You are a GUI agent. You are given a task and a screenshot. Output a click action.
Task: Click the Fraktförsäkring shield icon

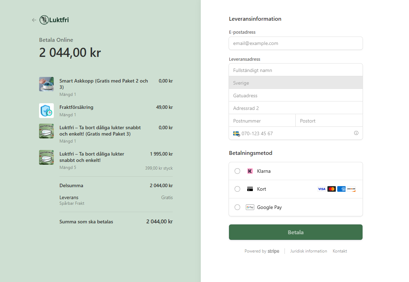point(46,111)
